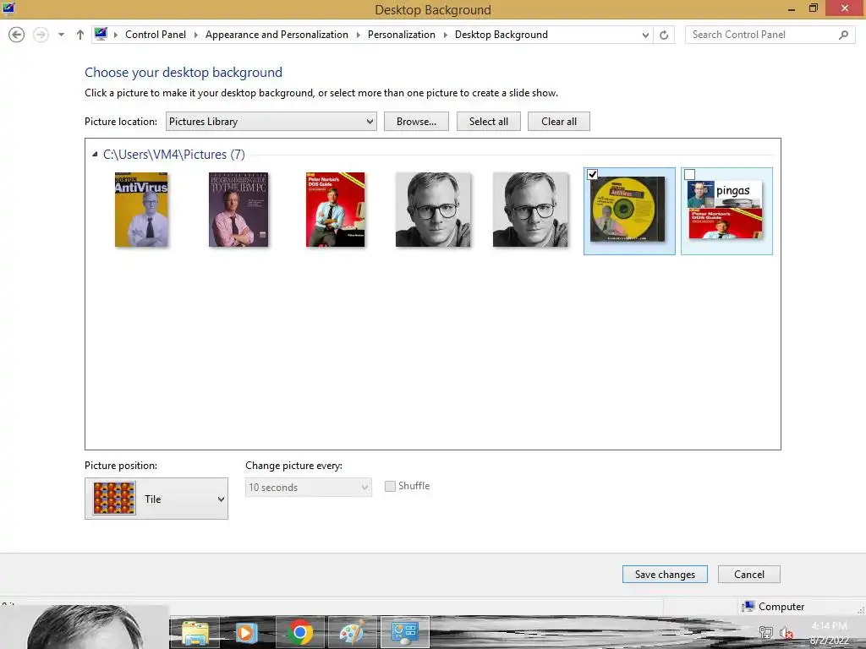
Task: Select the second black-and-white portrait thumbnail
Action: (530, 210)
